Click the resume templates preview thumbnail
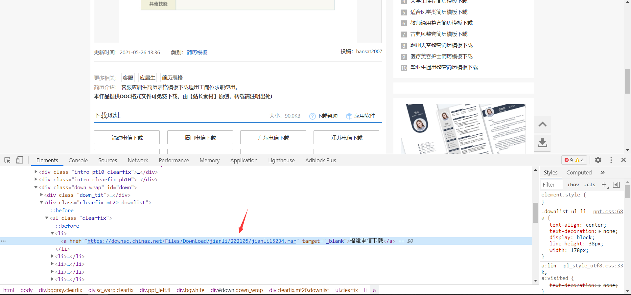Image resolution: width=631 pixels, height=295 pixels. pyautogui.click(x=463, y=129)
